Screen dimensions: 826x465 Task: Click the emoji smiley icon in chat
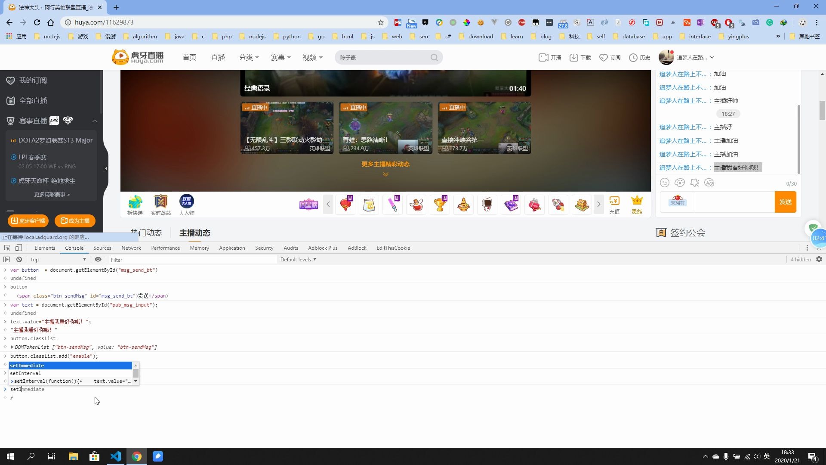[665, 183]
